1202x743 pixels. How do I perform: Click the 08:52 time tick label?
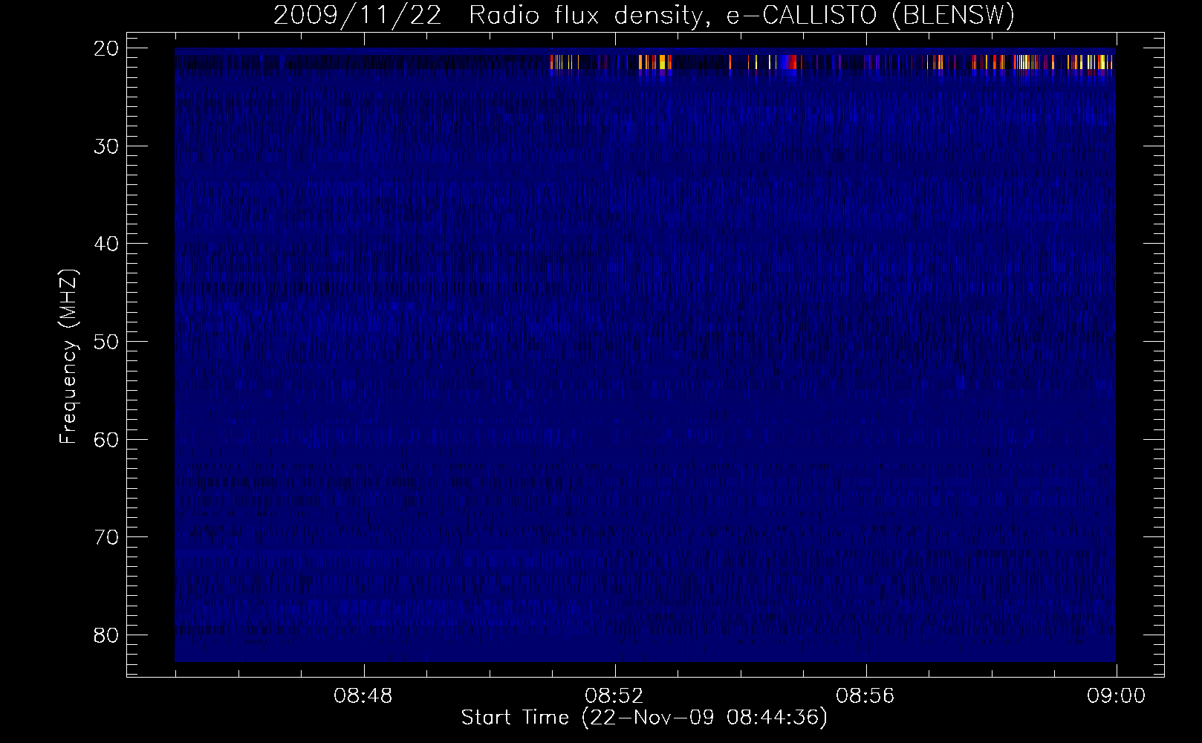coord(614,696)
